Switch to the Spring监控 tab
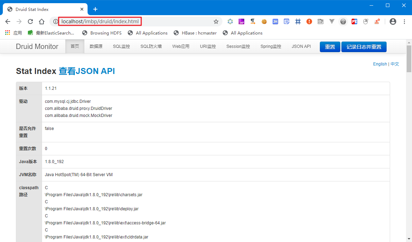Screen dimensions: 412x242 (x=271, y=46)
